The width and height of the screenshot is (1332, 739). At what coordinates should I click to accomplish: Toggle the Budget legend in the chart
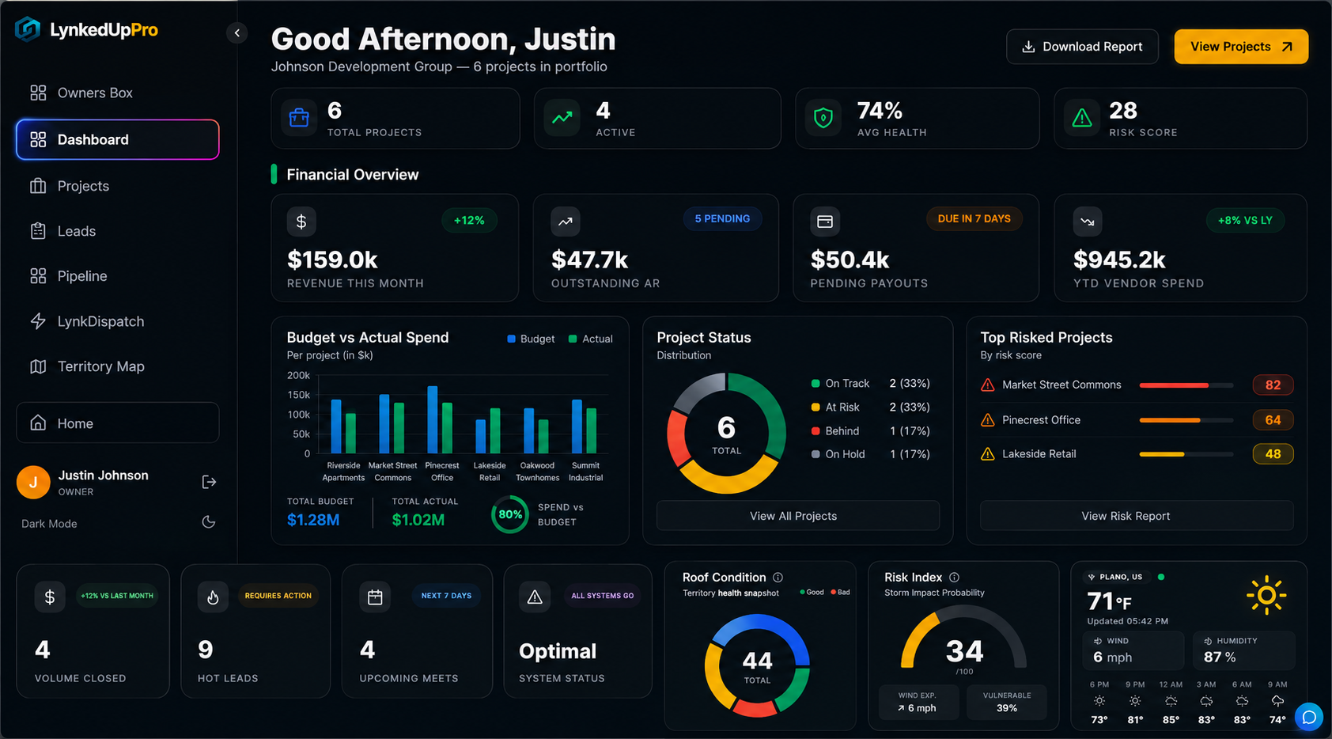(x=531, y=339)
